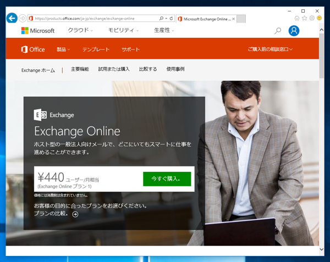Open the 使用事例 section
330x262 pixels.
175,69
